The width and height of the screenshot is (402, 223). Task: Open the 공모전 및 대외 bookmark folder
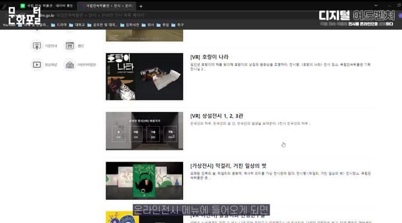point(102,25)
